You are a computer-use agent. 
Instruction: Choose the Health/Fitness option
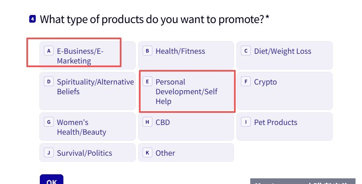point(186,55)
